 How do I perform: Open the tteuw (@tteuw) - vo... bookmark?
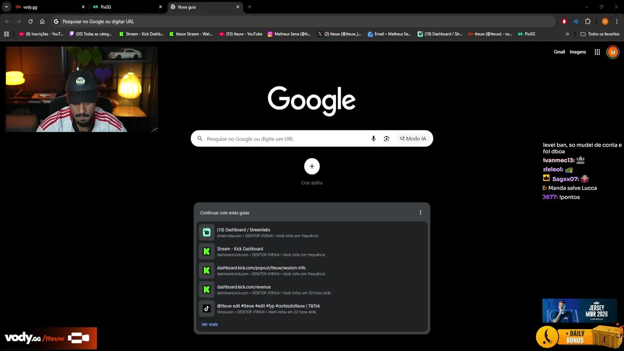(490, 34)
